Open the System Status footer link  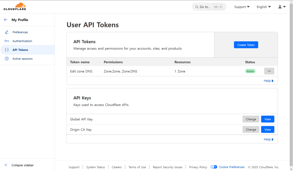click(96, 167)
